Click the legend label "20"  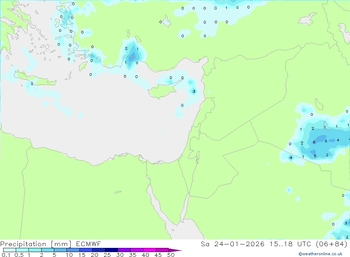pos(94,255)
